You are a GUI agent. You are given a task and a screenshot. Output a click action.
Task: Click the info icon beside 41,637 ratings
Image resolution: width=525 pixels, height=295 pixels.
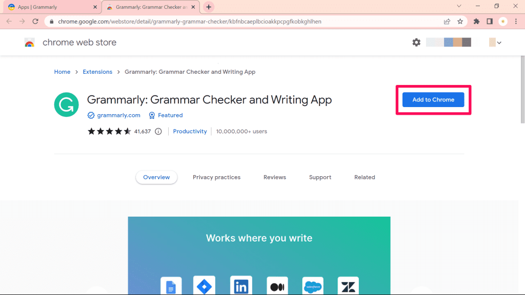(158, 131)
